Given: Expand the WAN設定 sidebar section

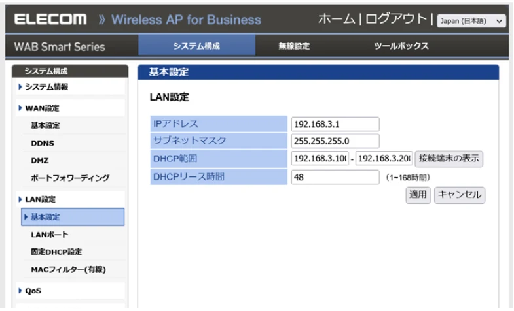Looking at the screenshot, I should click(70, 108).
